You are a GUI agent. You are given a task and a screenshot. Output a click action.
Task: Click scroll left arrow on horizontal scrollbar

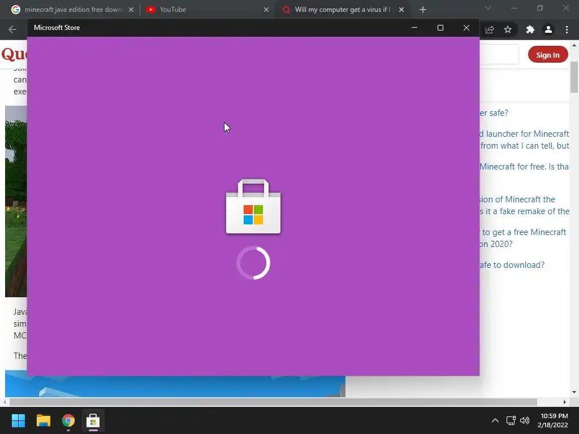tap(5, 402)
